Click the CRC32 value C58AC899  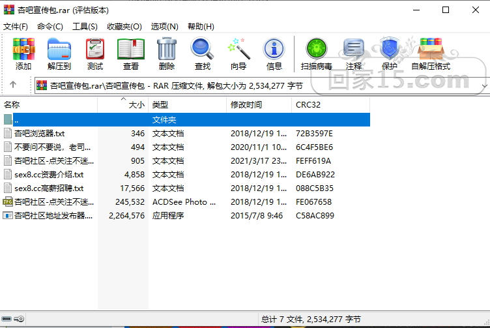point(315,216)
